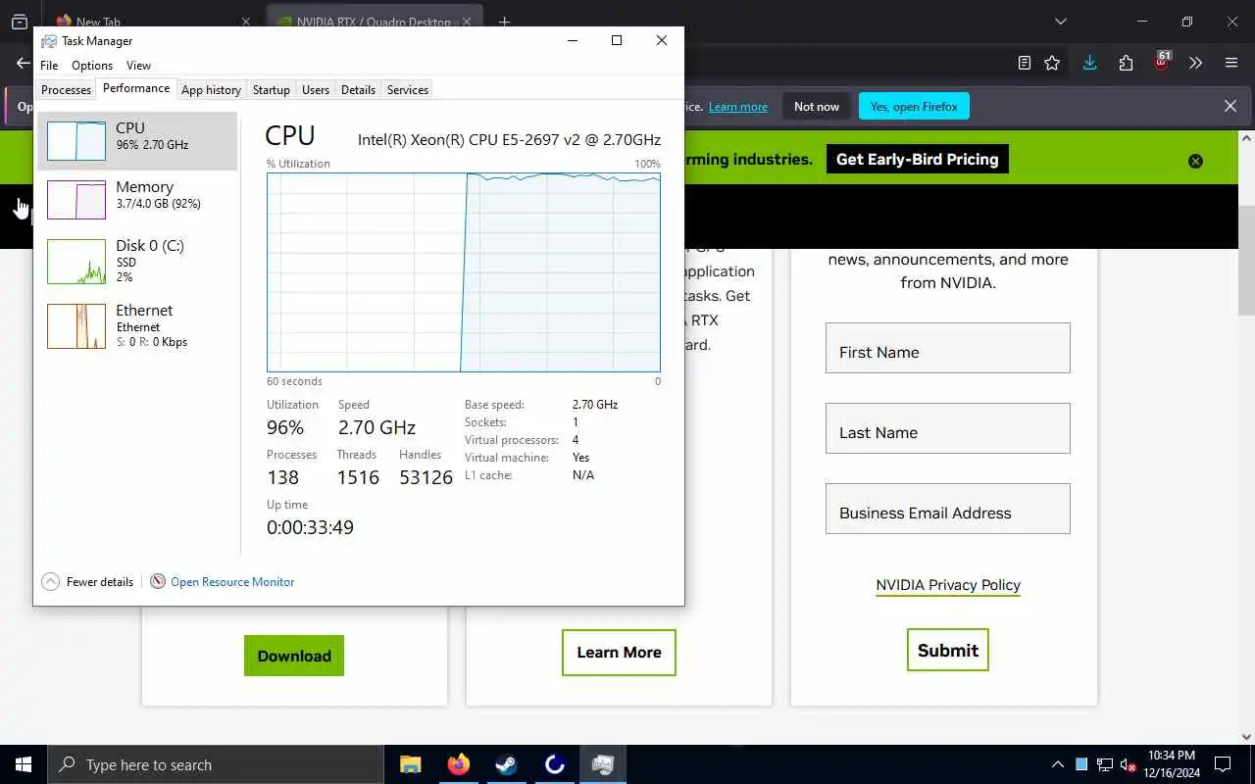This screenshot has height=784, width=1255.
Task: Show hidden system tray icons
Action: [1057, 764]
